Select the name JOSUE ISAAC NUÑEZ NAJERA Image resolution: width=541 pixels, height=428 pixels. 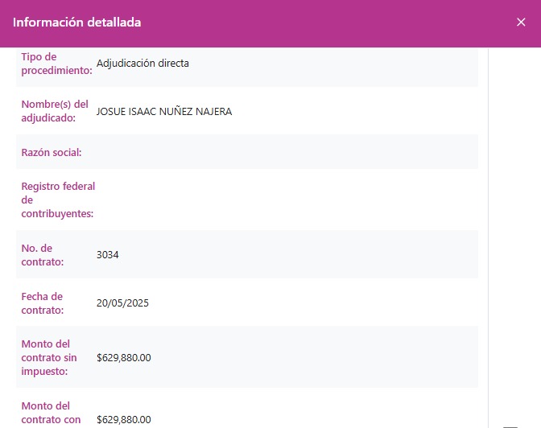(163, 112)
